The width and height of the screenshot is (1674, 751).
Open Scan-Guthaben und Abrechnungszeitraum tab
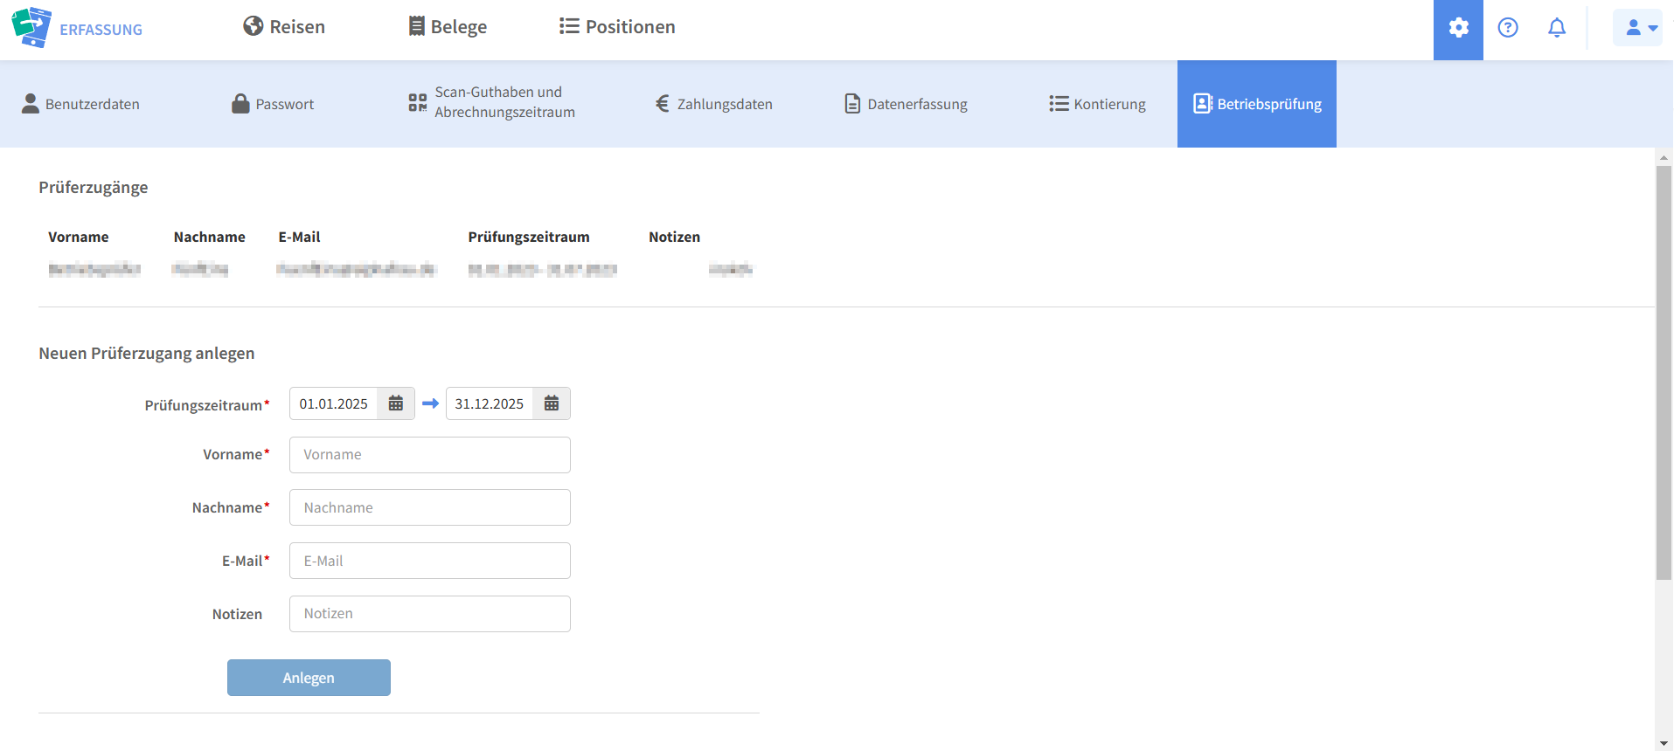pos(492,103)
